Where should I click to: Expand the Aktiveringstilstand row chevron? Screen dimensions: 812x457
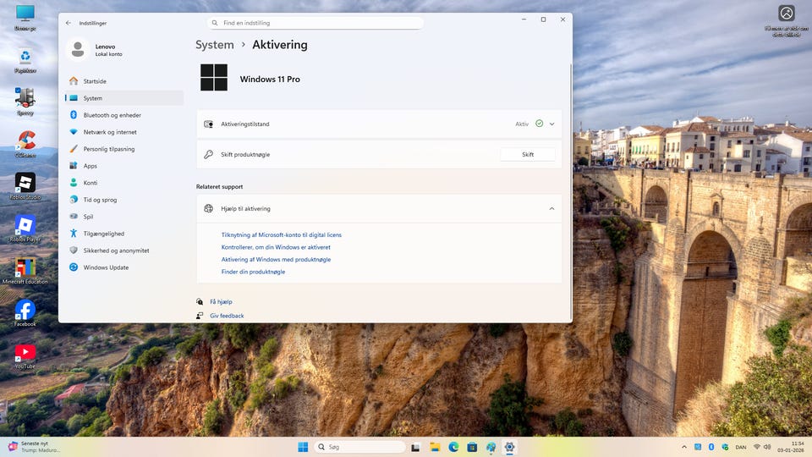[x=551, y=124]
